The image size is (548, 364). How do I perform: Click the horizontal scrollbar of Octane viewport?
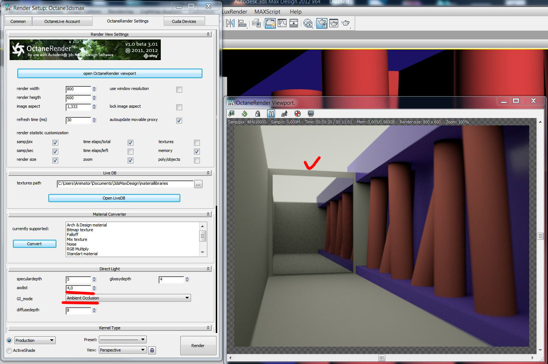tap(382, 358)
